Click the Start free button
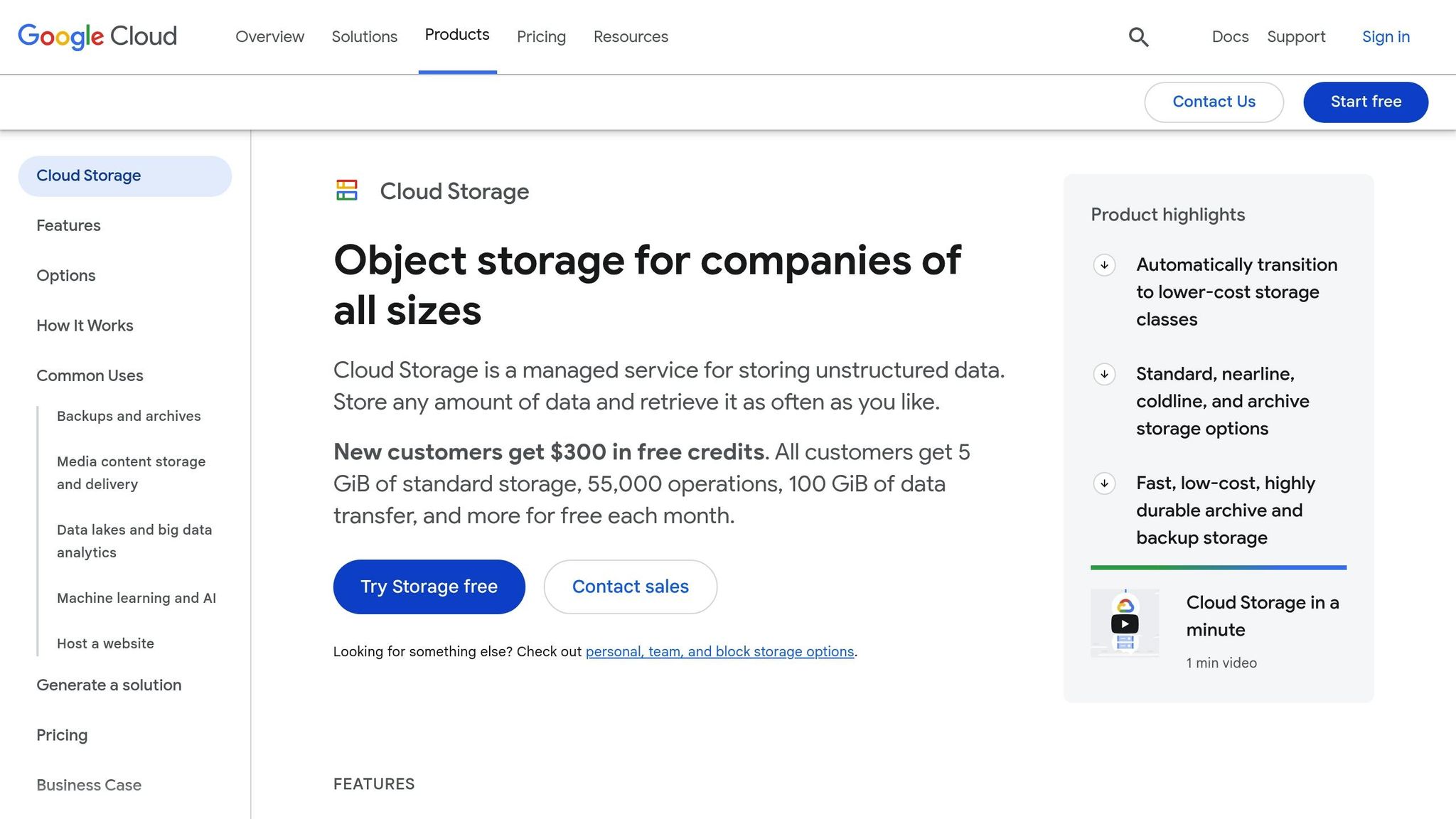 click(1365, 102)
